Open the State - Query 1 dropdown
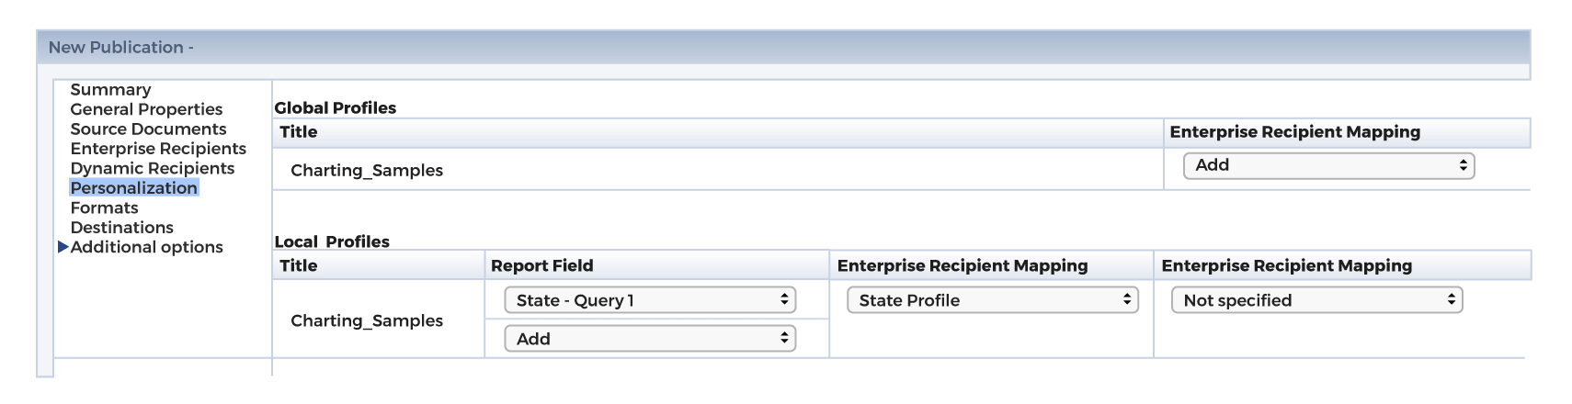The image size is (1572, 404). click(x=650, y=300)
